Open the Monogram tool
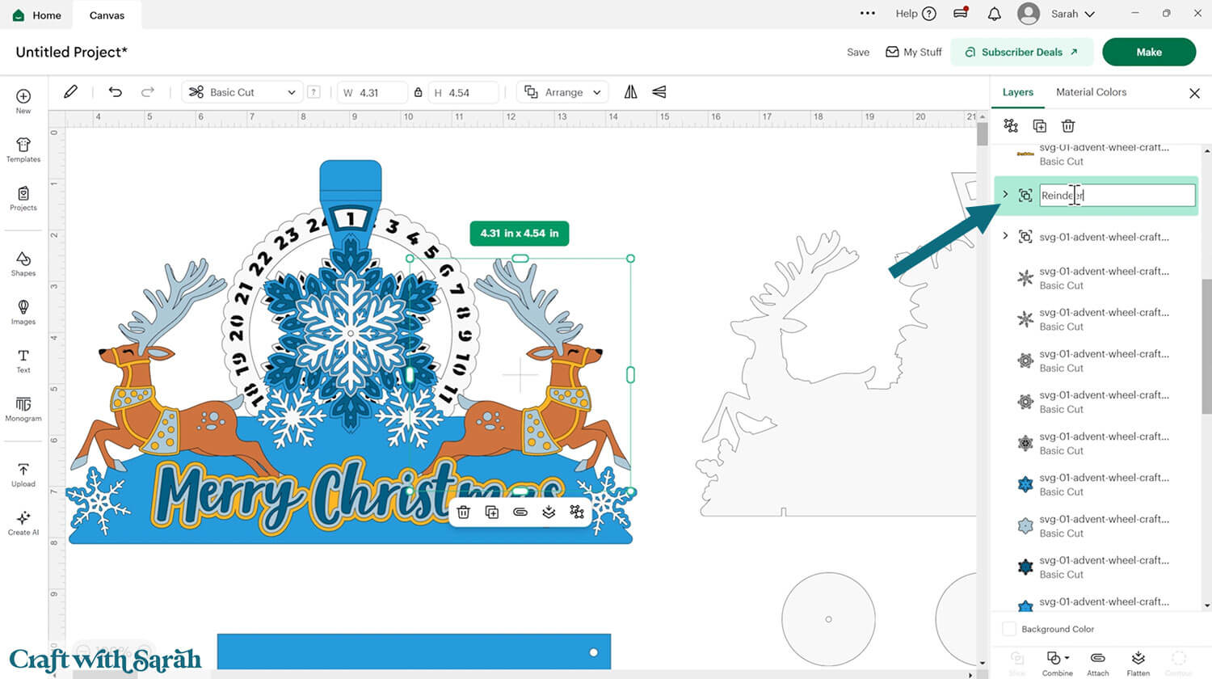1212x679 pixels. coord(23,408)
